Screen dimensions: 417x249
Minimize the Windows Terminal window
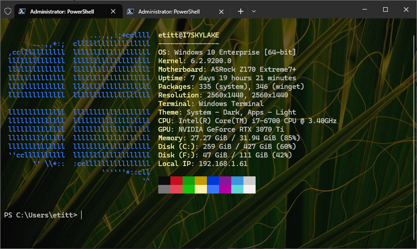pyautogui.click(x=365, y=9)
